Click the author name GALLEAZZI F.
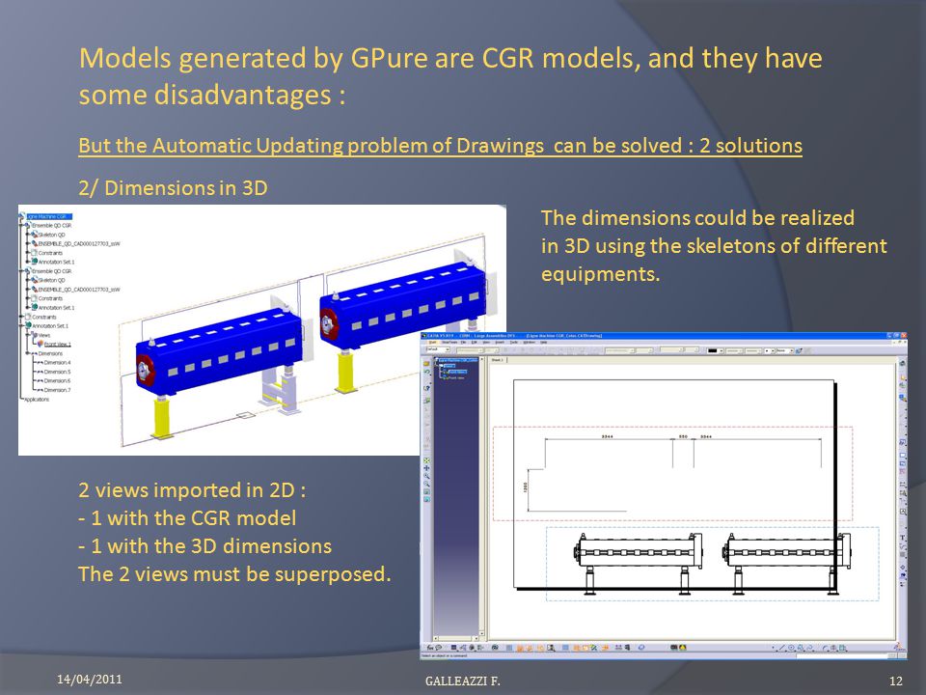 (462, 681)
